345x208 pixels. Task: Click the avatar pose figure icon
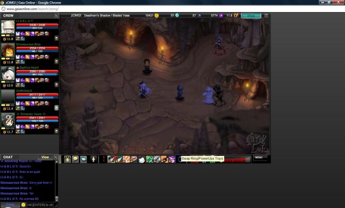pyautogui.click(x=93, y=159)
